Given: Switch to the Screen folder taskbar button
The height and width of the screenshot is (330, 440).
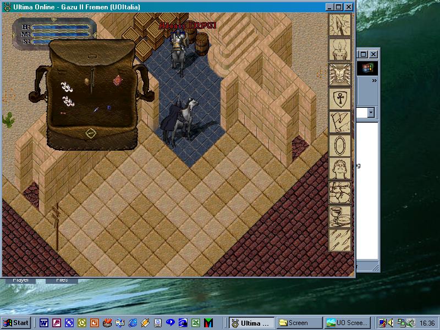Looking at the screenshot, I should tap(299, 323).
